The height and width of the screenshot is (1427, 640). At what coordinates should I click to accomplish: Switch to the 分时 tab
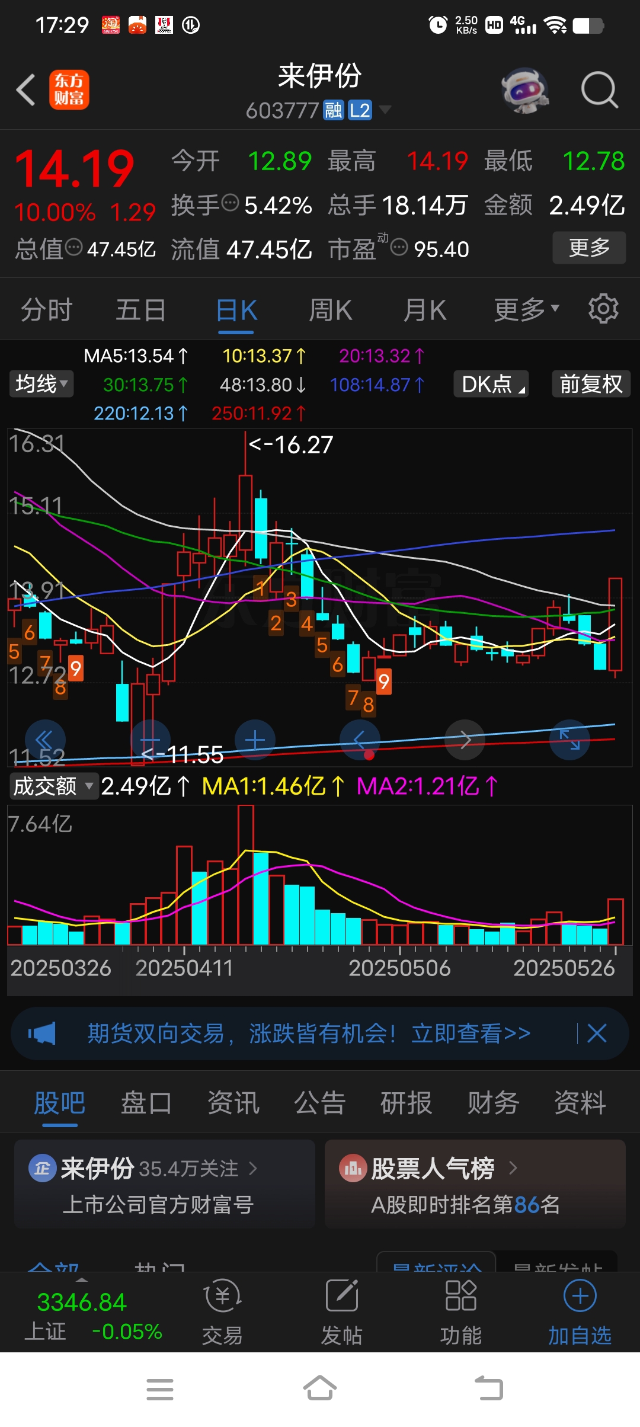pyautogui.click(x=46, y=309)
